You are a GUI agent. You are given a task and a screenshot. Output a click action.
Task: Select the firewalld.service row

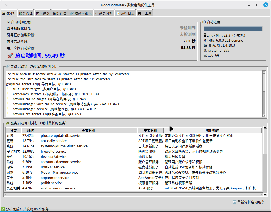point(133,152)
